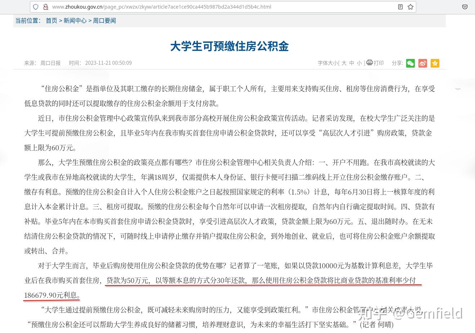Click the printer icon
Screen dimensions: 475x333
coord(369,63)
